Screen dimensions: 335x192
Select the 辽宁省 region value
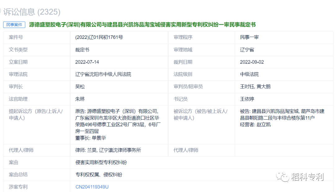click(247, 50)
